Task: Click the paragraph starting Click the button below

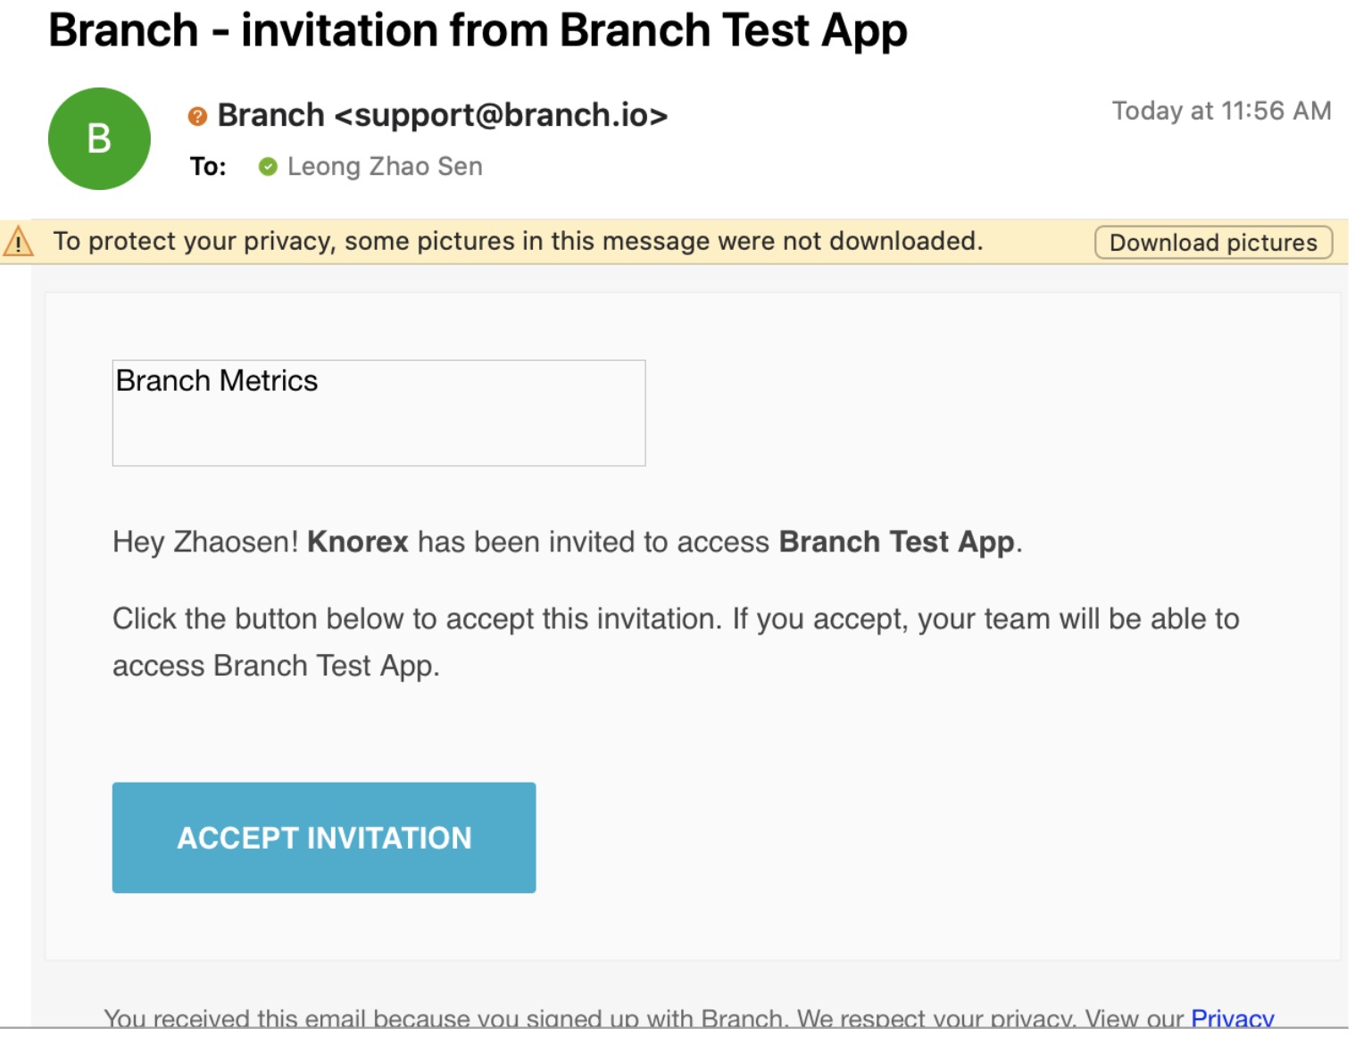Action: [x=676, y=642]
